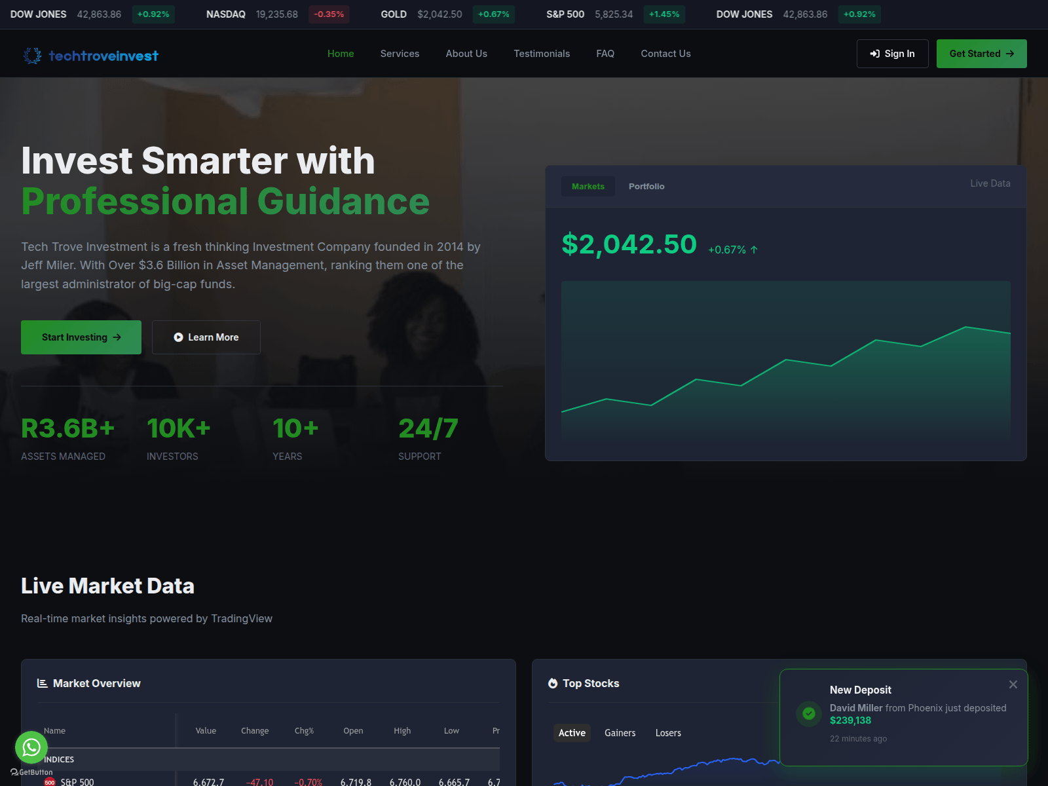Click the Change column header
The width and height of the screenshot is (1048, 786).
tap(255, 731)
